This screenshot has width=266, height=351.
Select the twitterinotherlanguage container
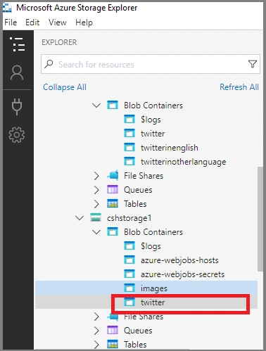tap(183, 162)
